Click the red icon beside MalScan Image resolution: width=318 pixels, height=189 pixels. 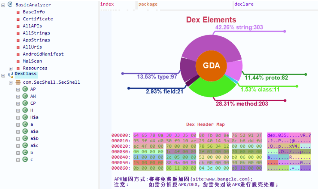(18, 61)
